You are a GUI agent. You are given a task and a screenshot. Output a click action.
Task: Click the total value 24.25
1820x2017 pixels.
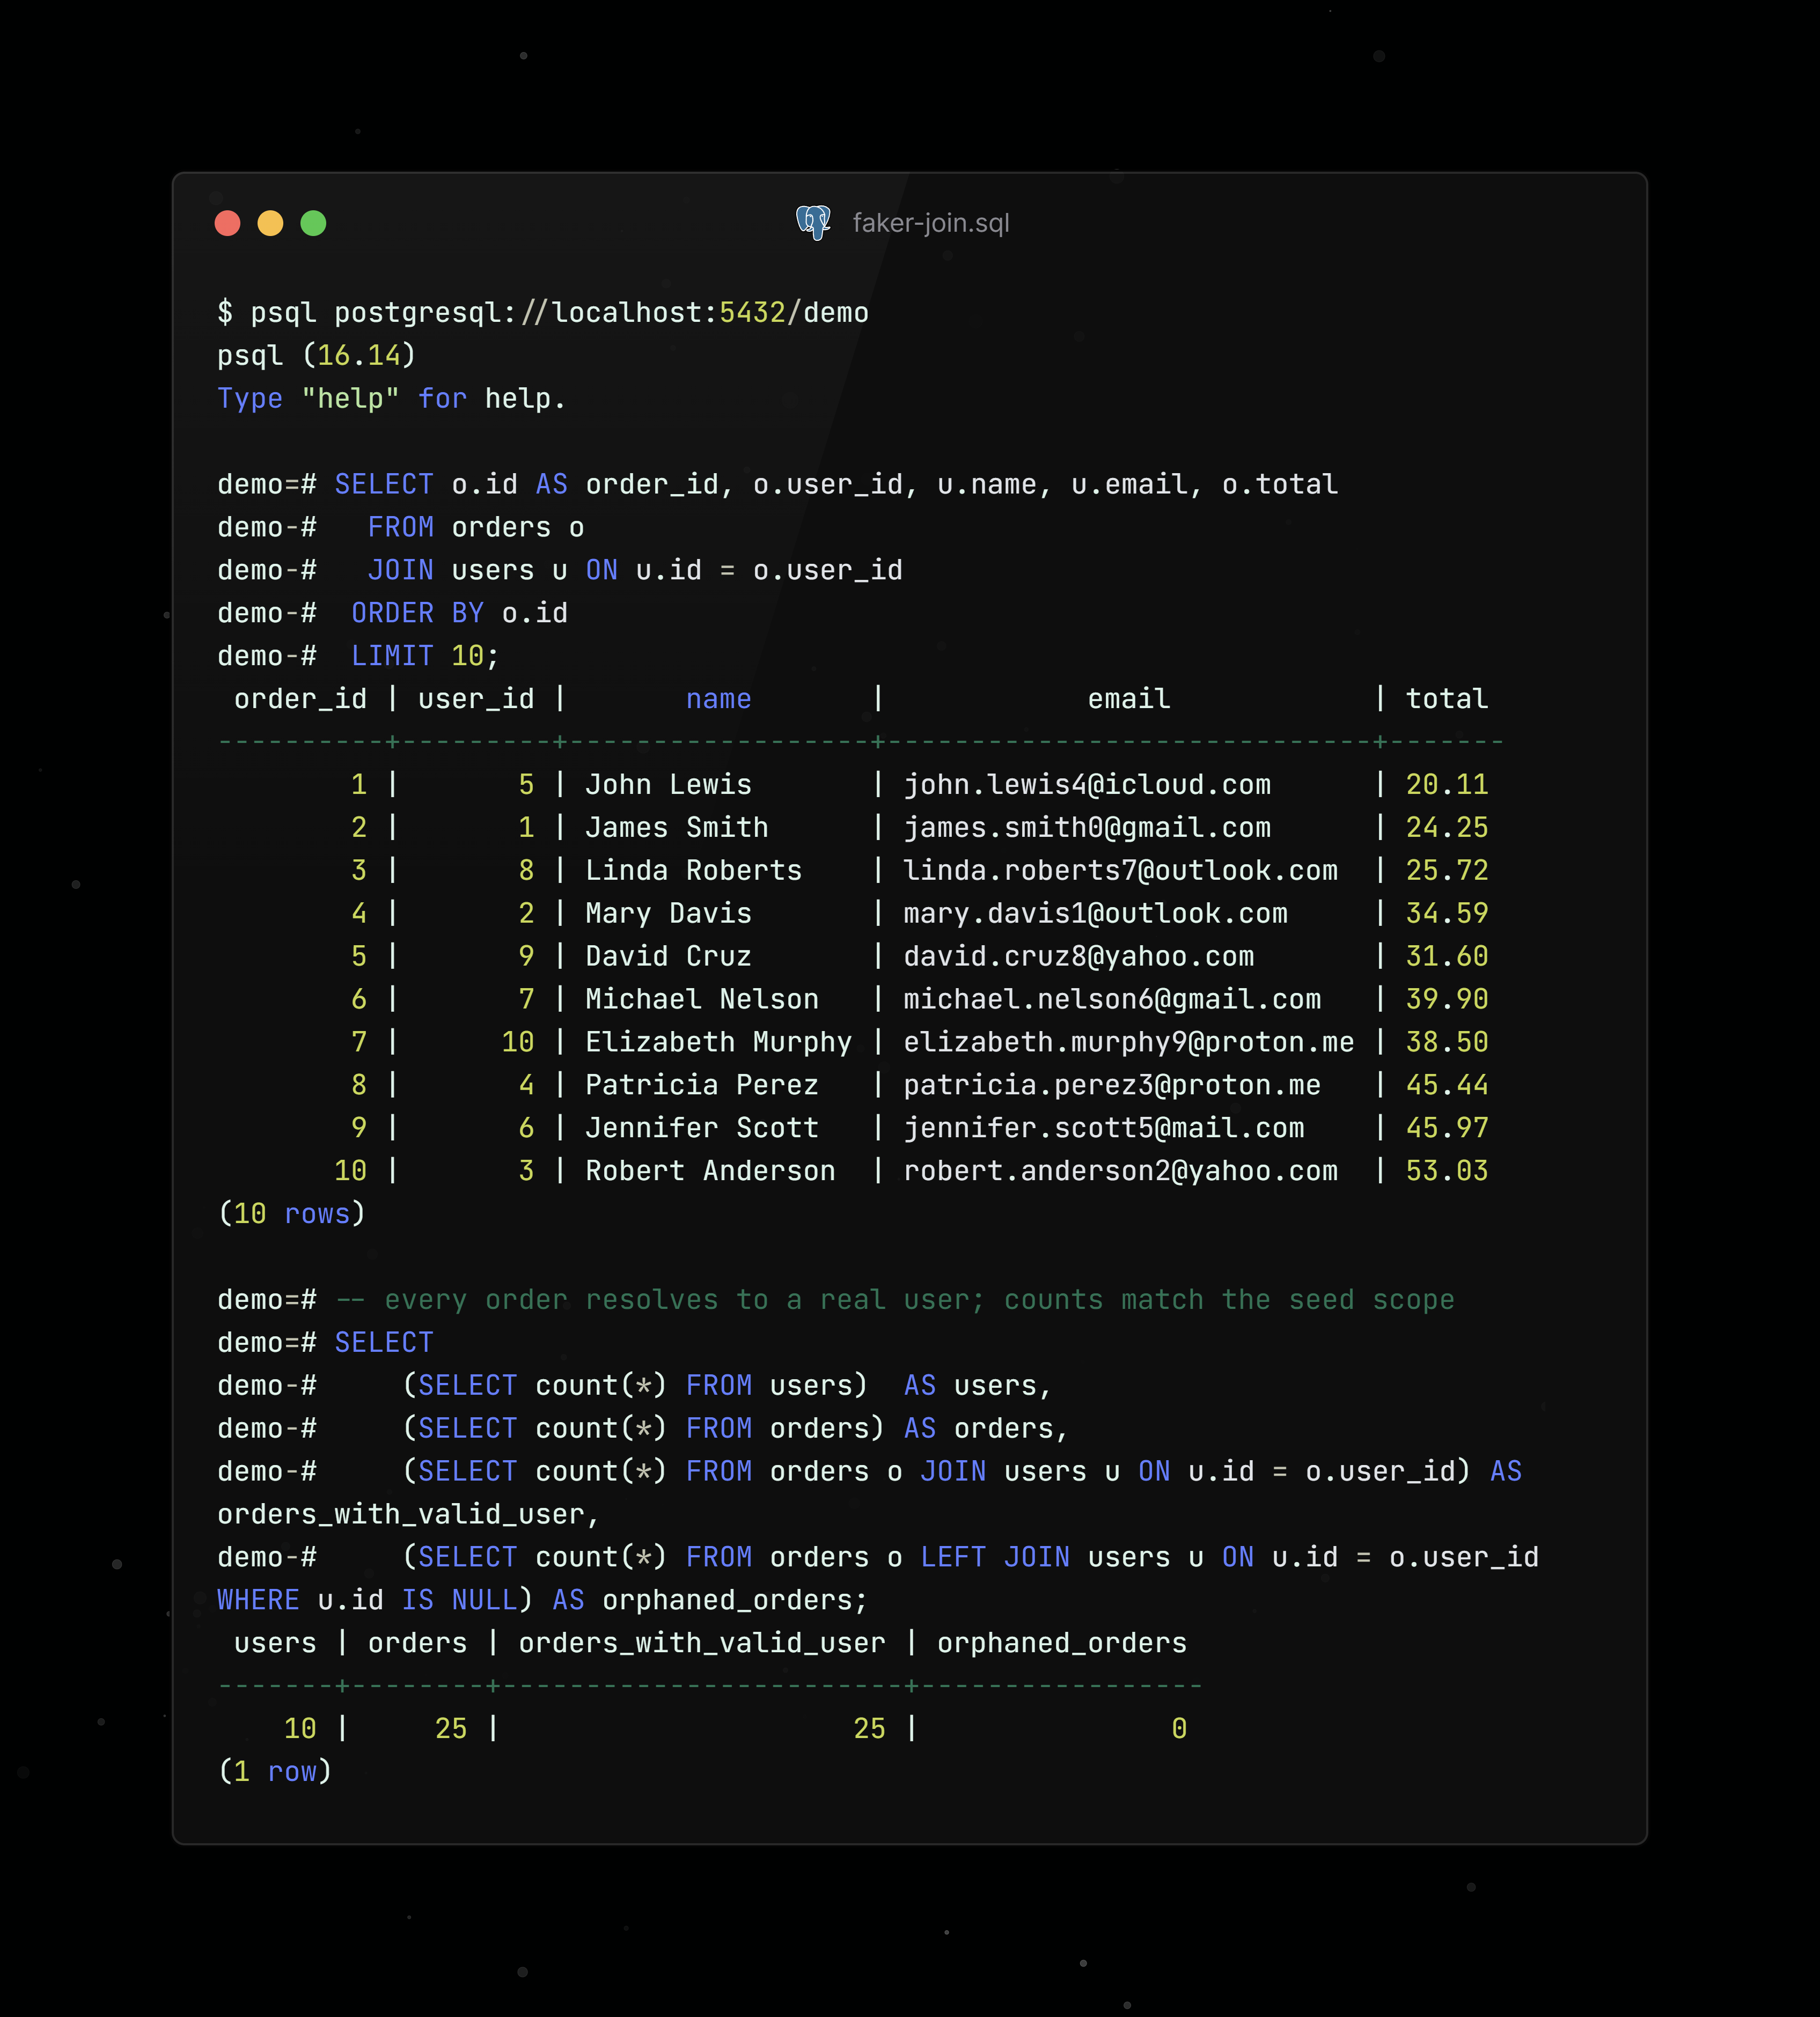coord(1447,828)
